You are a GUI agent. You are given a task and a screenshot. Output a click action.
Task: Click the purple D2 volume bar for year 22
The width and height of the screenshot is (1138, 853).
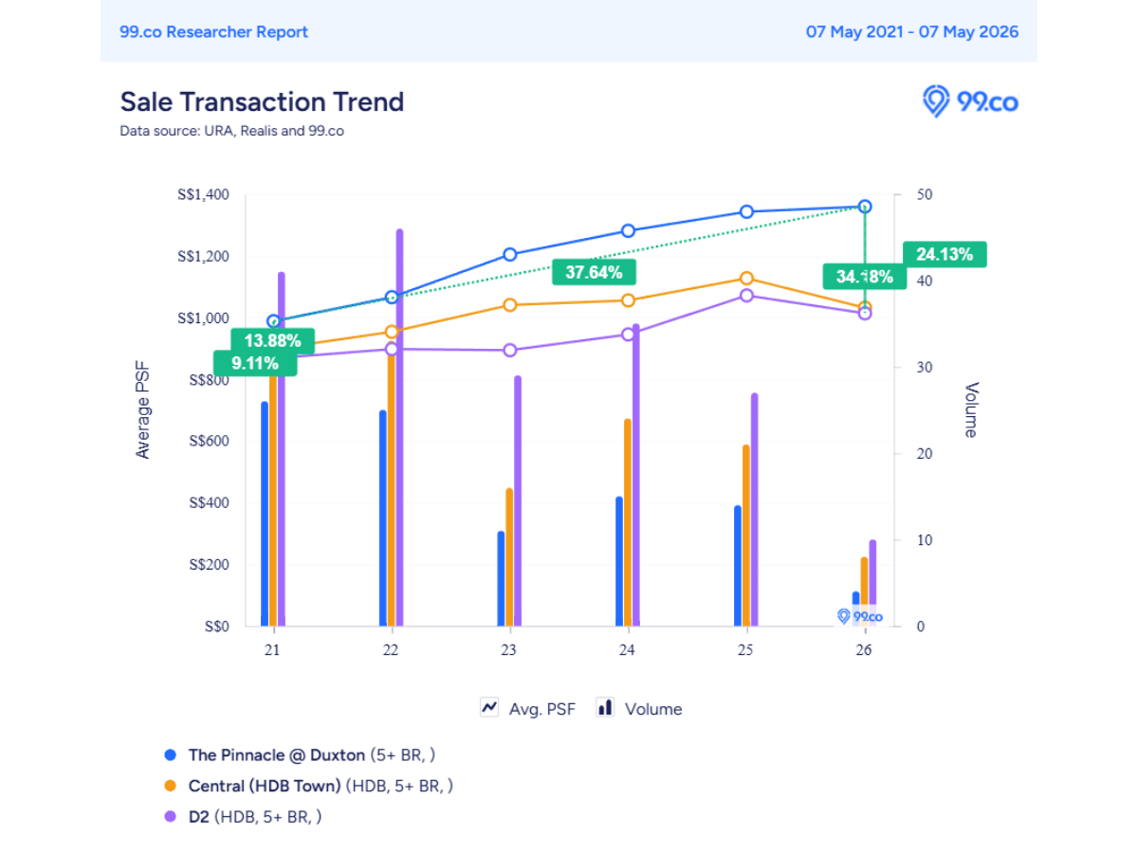[399, 427]
